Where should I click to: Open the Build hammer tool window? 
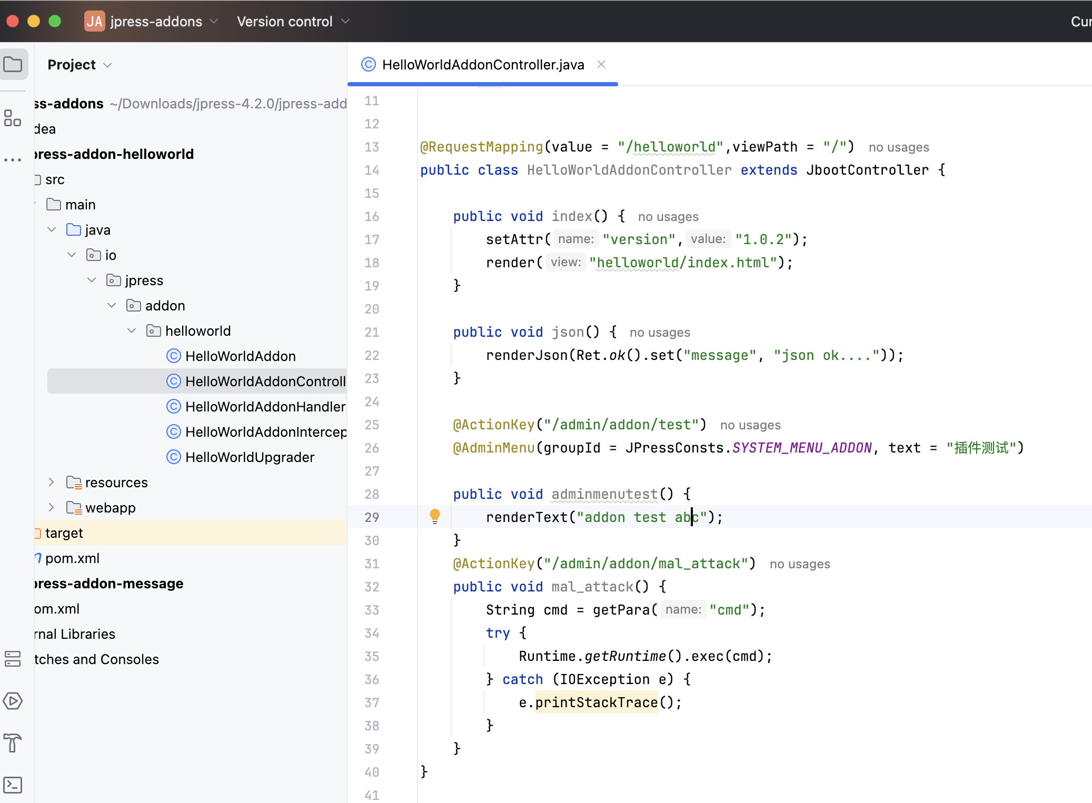click(x=12, y=742)
